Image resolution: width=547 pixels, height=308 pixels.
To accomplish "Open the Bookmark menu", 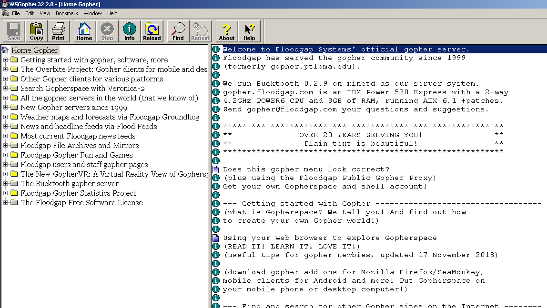I will point(67,13).
